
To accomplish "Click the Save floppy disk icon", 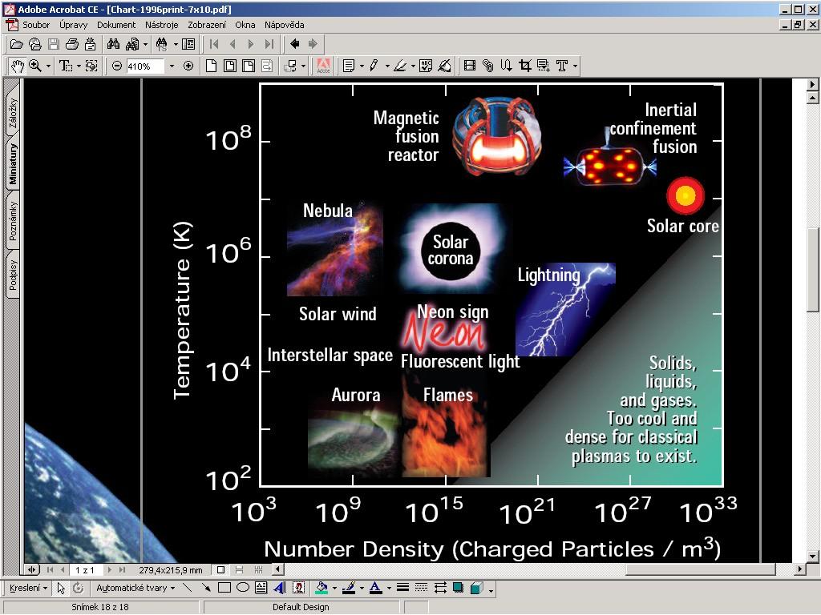I will [54, 45].
